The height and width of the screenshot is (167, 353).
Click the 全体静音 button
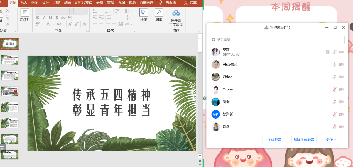click(274, 140)
